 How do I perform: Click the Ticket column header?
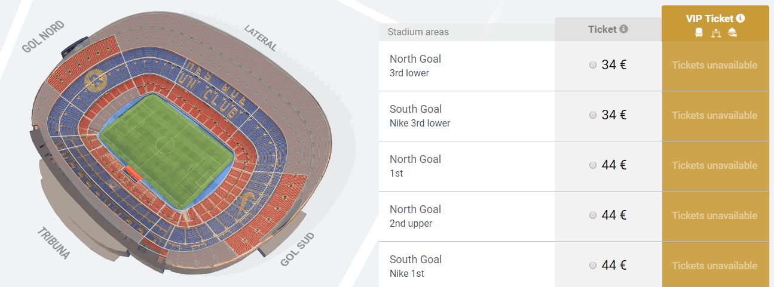pos(602,29)
